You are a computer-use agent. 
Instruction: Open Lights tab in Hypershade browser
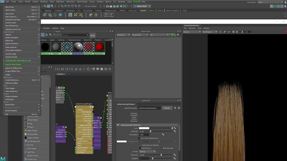tap(52, 40)
